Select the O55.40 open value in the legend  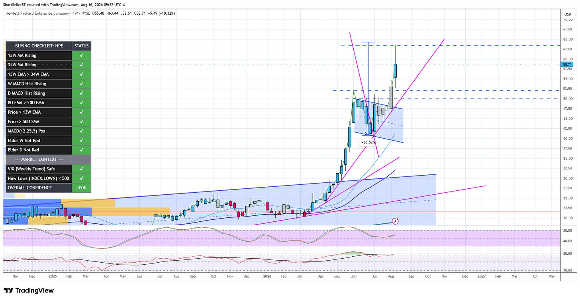coord(99,13)
